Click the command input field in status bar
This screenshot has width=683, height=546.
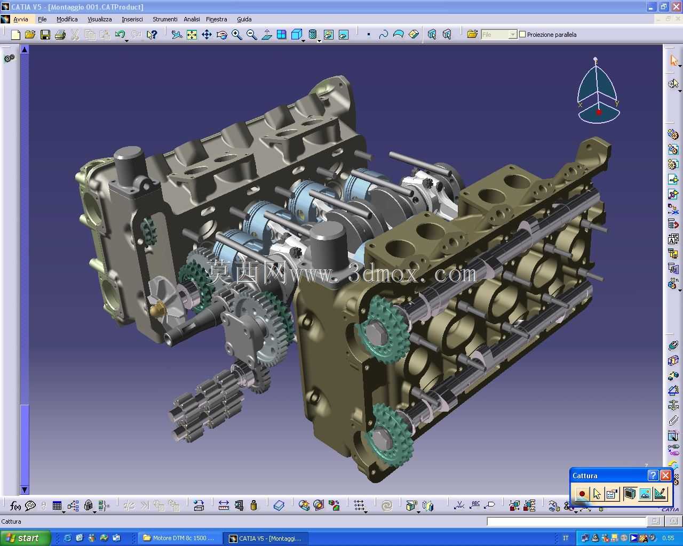pyautogui.click(x=567, y=521)
